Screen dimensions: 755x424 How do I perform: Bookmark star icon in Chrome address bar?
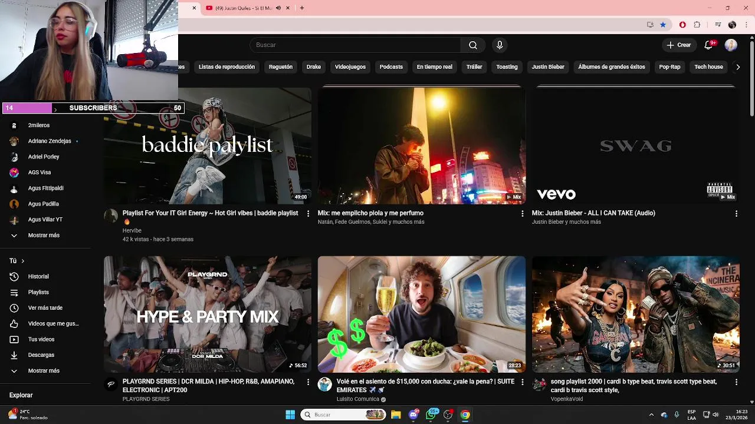pyautogui.click(x=663, y=25)
